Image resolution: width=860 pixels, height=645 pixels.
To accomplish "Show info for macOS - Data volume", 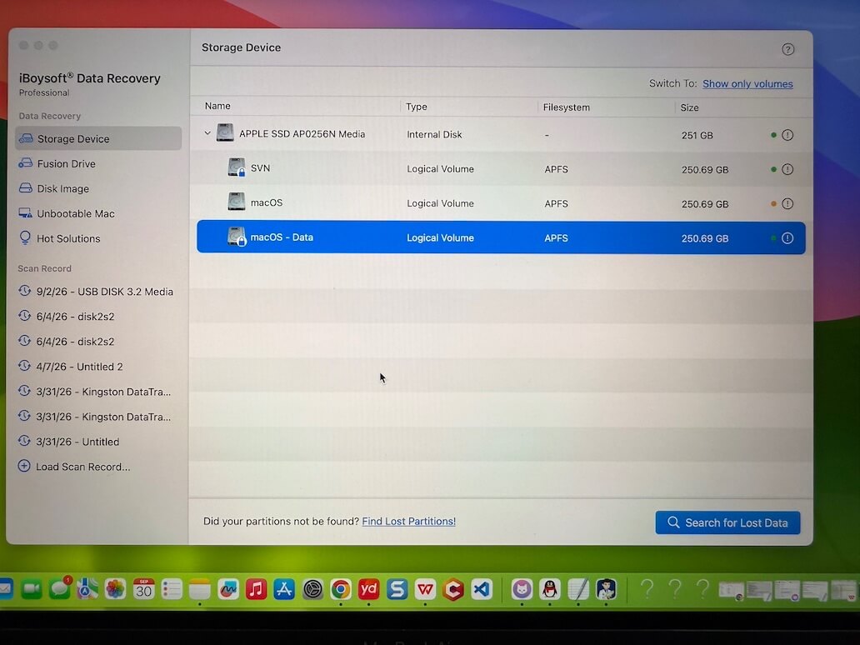I will pos(787,238).
